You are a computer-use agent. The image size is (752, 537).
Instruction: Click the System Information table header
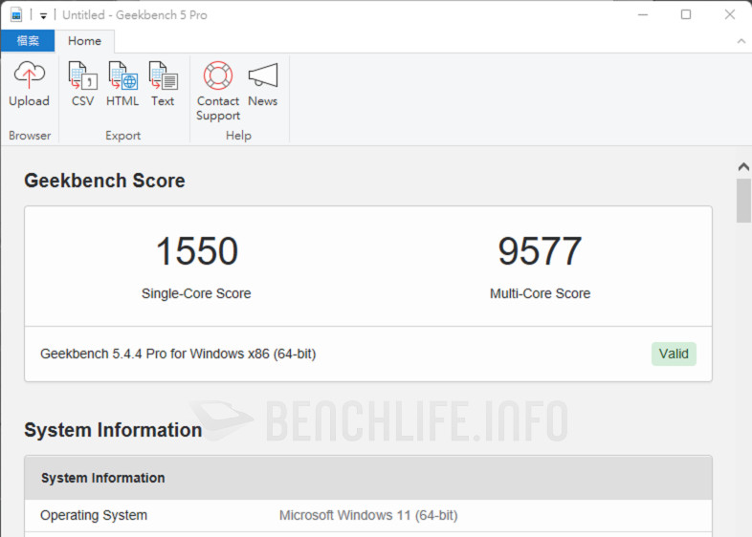pos(368,478)
